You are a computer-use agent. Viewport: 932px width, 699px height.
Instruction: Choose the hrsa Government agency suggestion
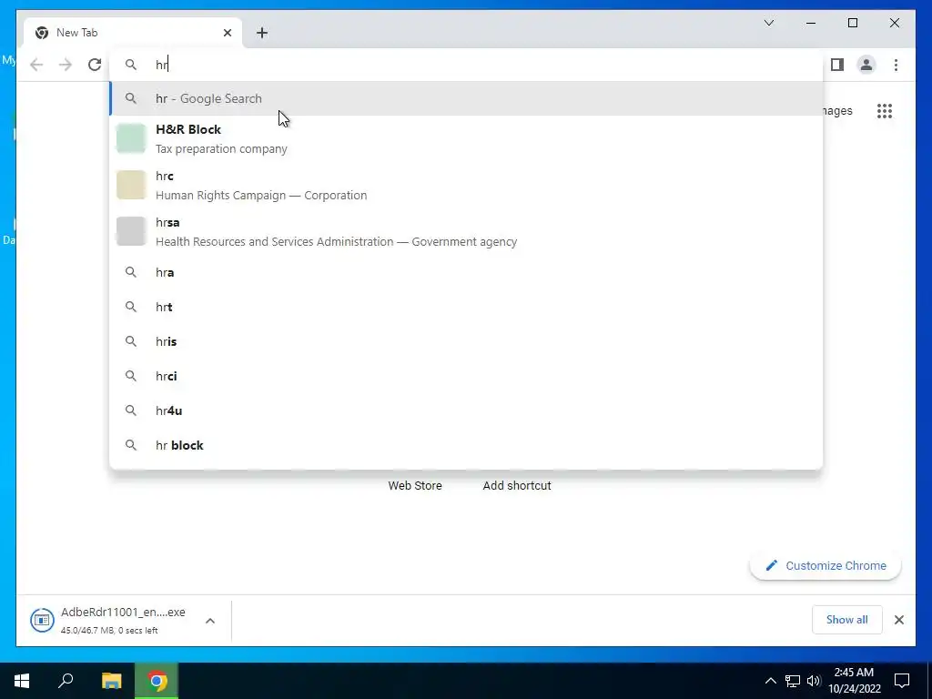point(467,232)
